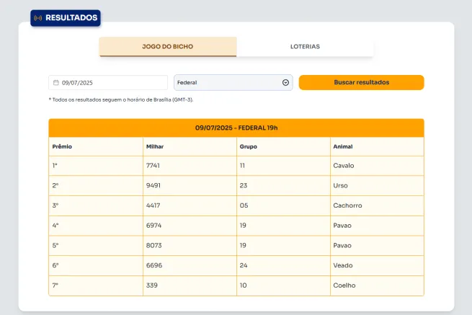Viewport: 472px width, 315px height.
Task: Select the Cavalo animal cell
Action: (377, 166)
